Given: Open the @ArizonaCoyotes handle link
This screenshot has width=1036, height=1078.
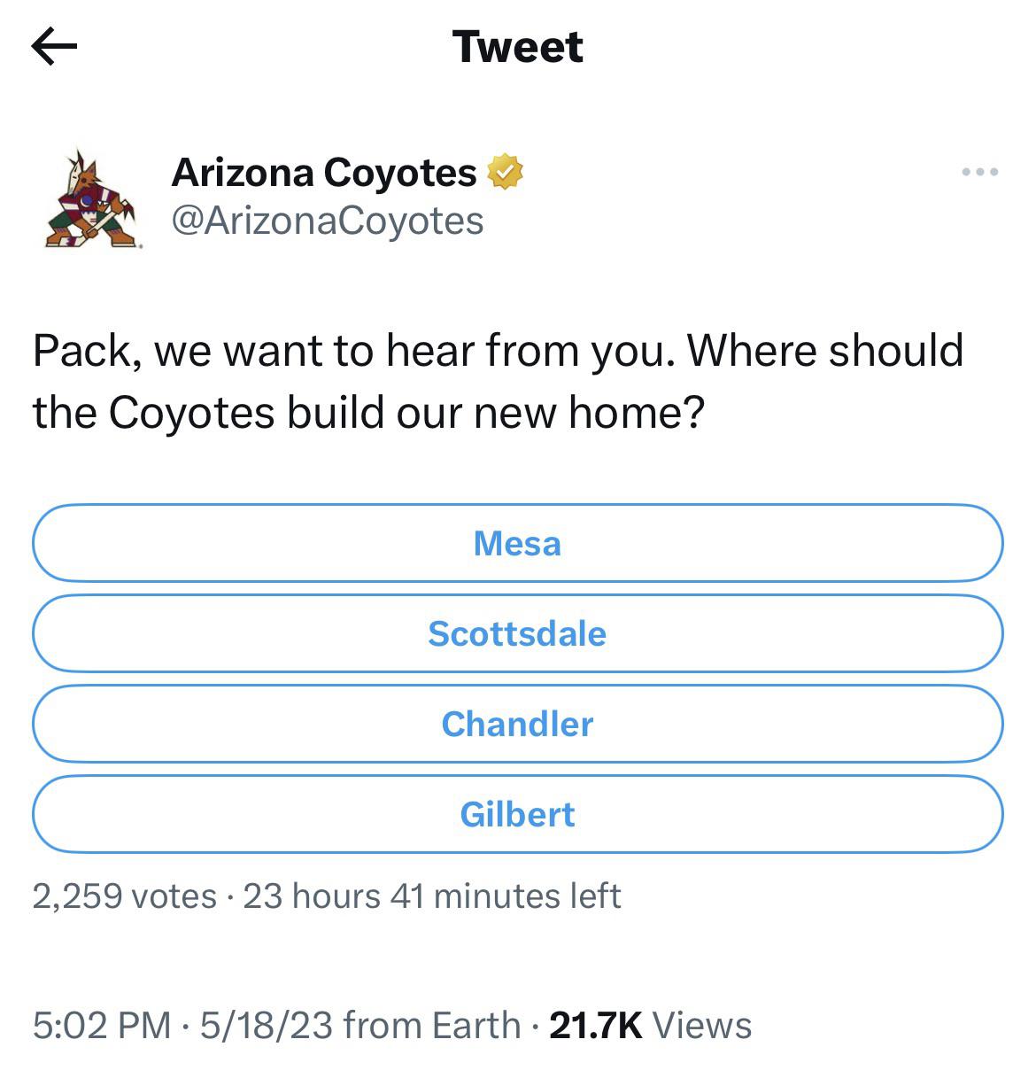Looking at the screenshot, I should 327,221.
